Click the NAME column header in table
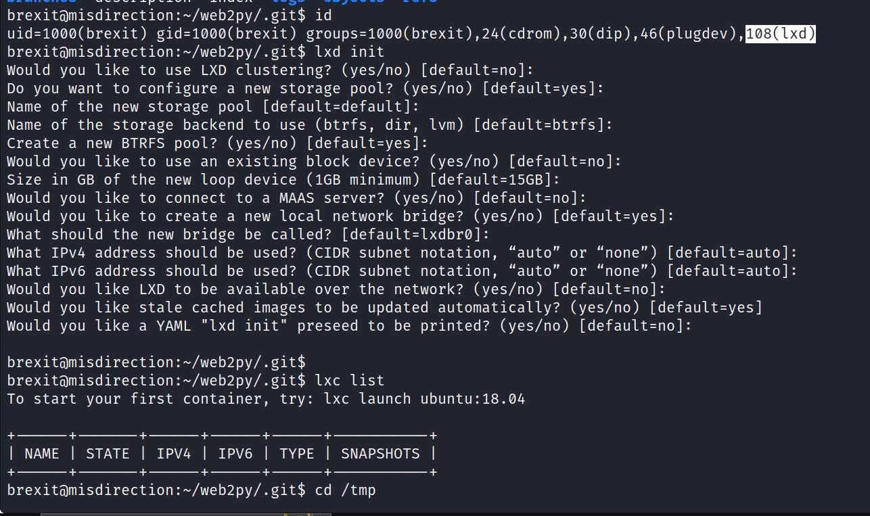This screenshot has width=870, height=516. tap(41, 454)
